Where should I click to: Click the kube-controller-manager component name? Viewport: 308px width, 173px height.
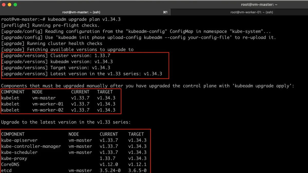coord(31,146)
